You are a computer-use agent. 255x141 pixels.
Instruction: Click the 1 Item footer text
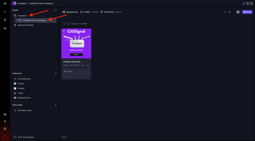tap(64, 137)
